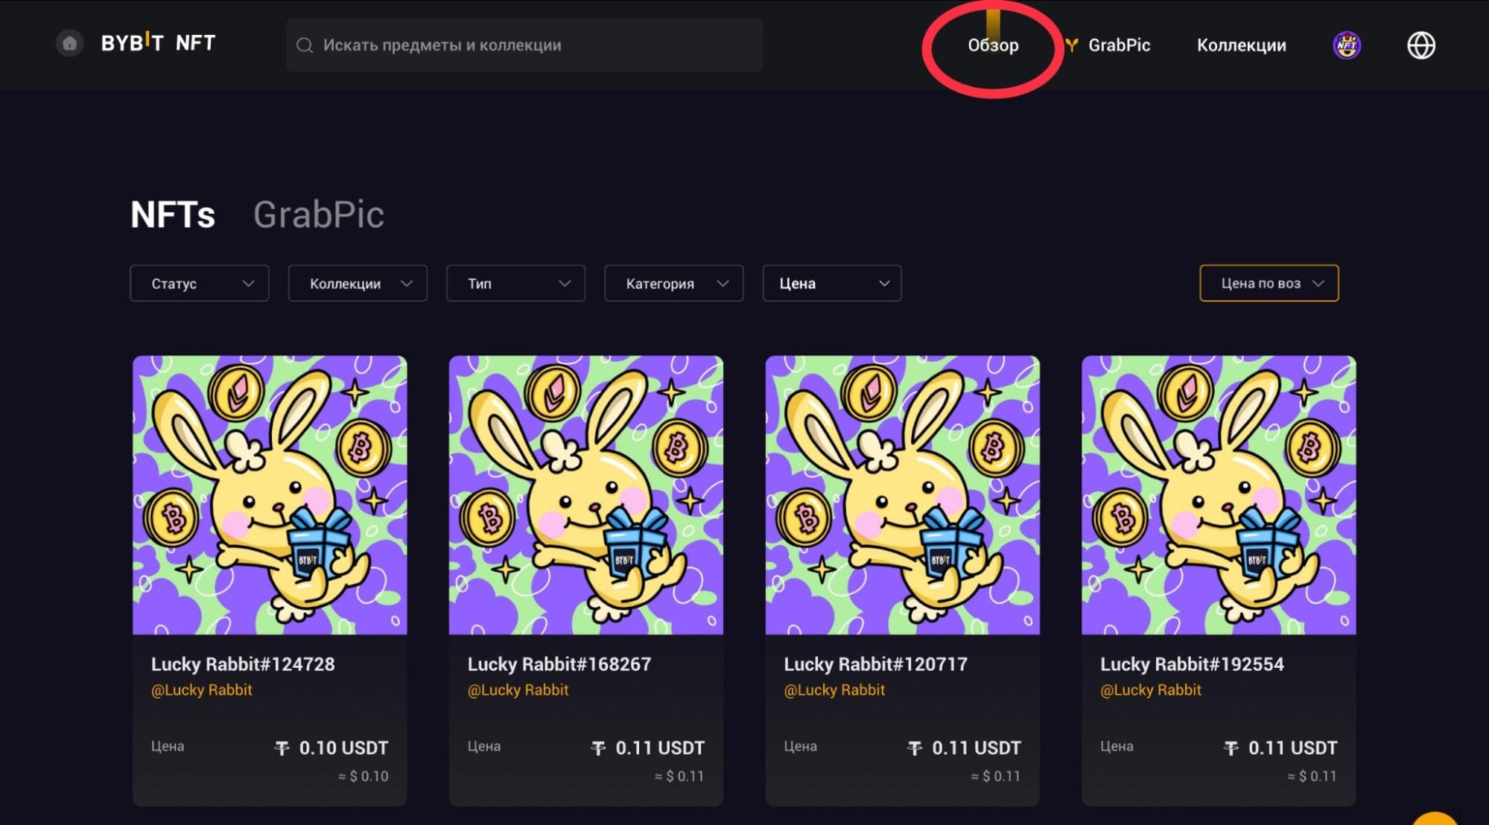Viewport: 1489px width, 825px height.
Task: Expand the Тип filter dropdown
Action: (515, 283)
